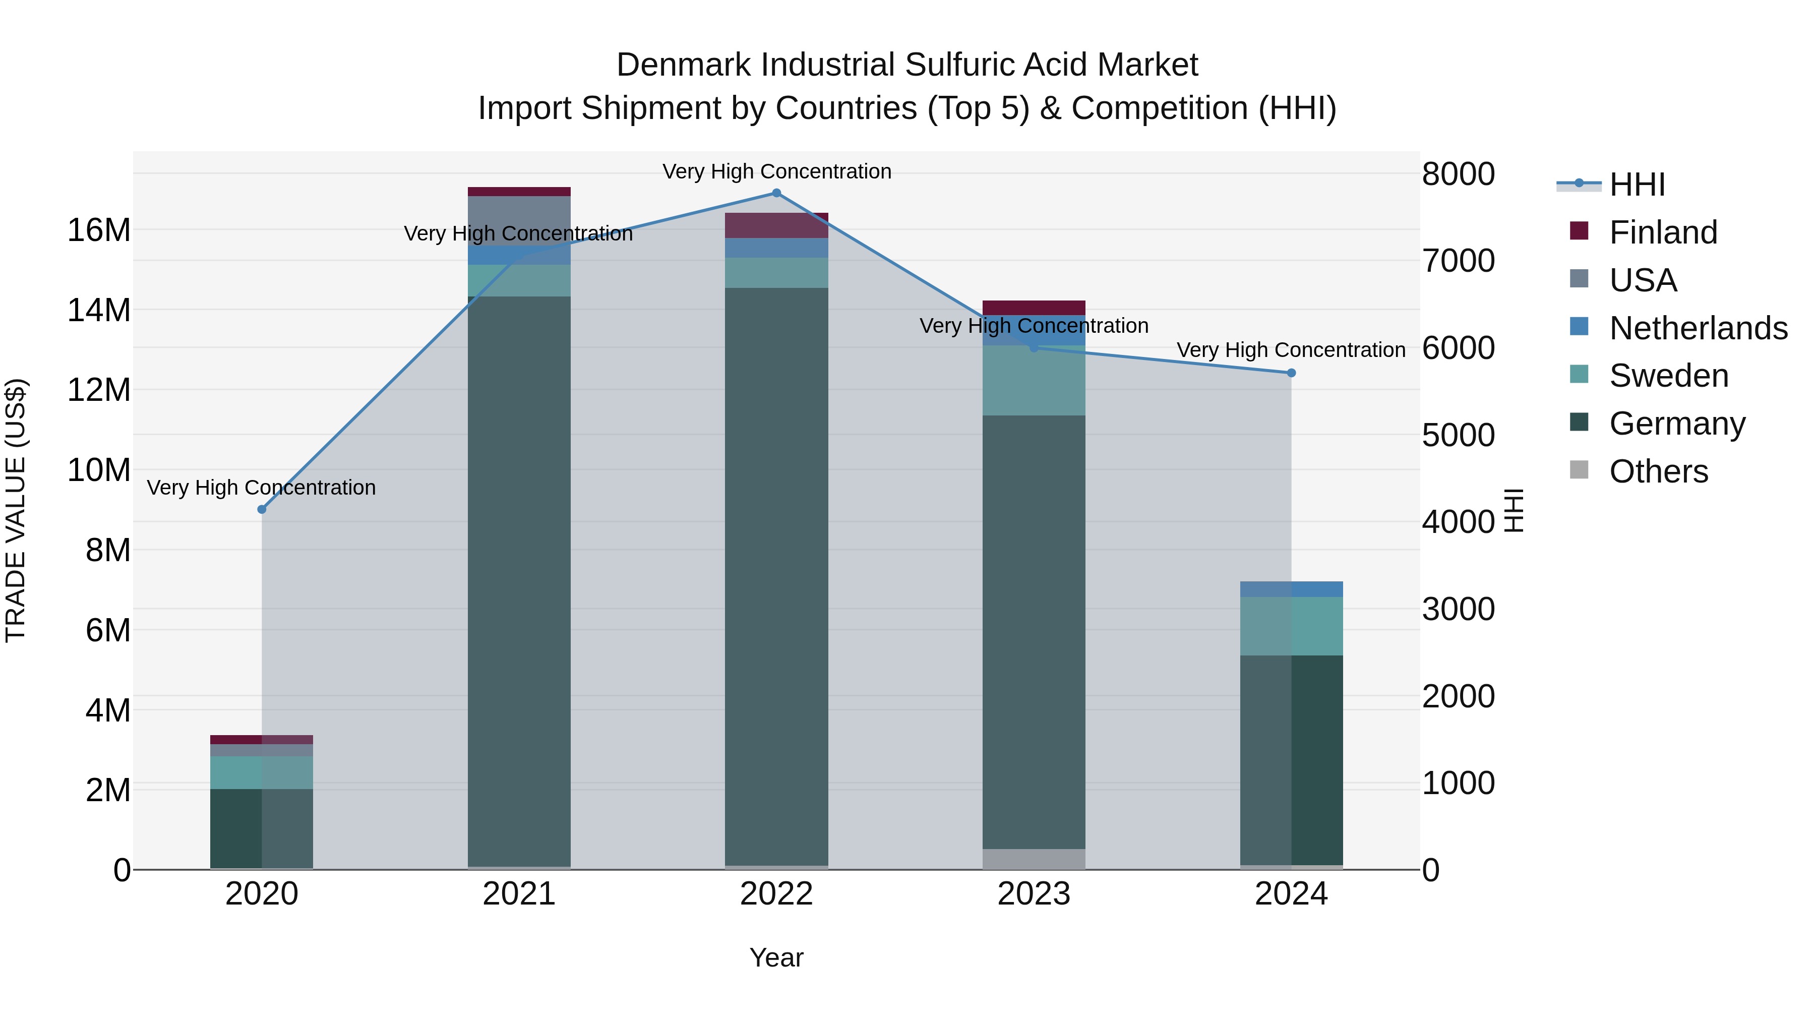Toggle the Others legend entry
Viewport: 1815px width, 1021px height.
click(1639, 471)
